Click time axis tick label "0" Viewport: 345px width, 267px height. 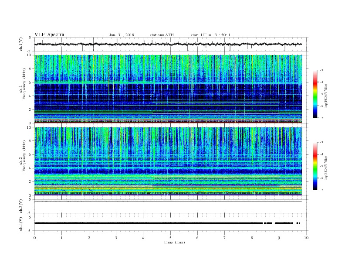pyautogui.click(x=34, y=238)
